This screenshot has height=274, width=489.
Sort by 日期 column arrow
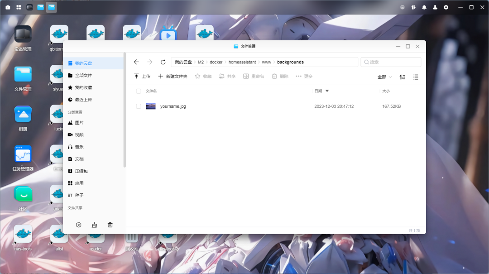[x=327, y=91]
